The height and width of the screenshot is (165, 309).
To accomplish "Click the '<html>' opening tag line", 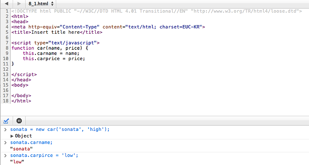I will point(20,16).
